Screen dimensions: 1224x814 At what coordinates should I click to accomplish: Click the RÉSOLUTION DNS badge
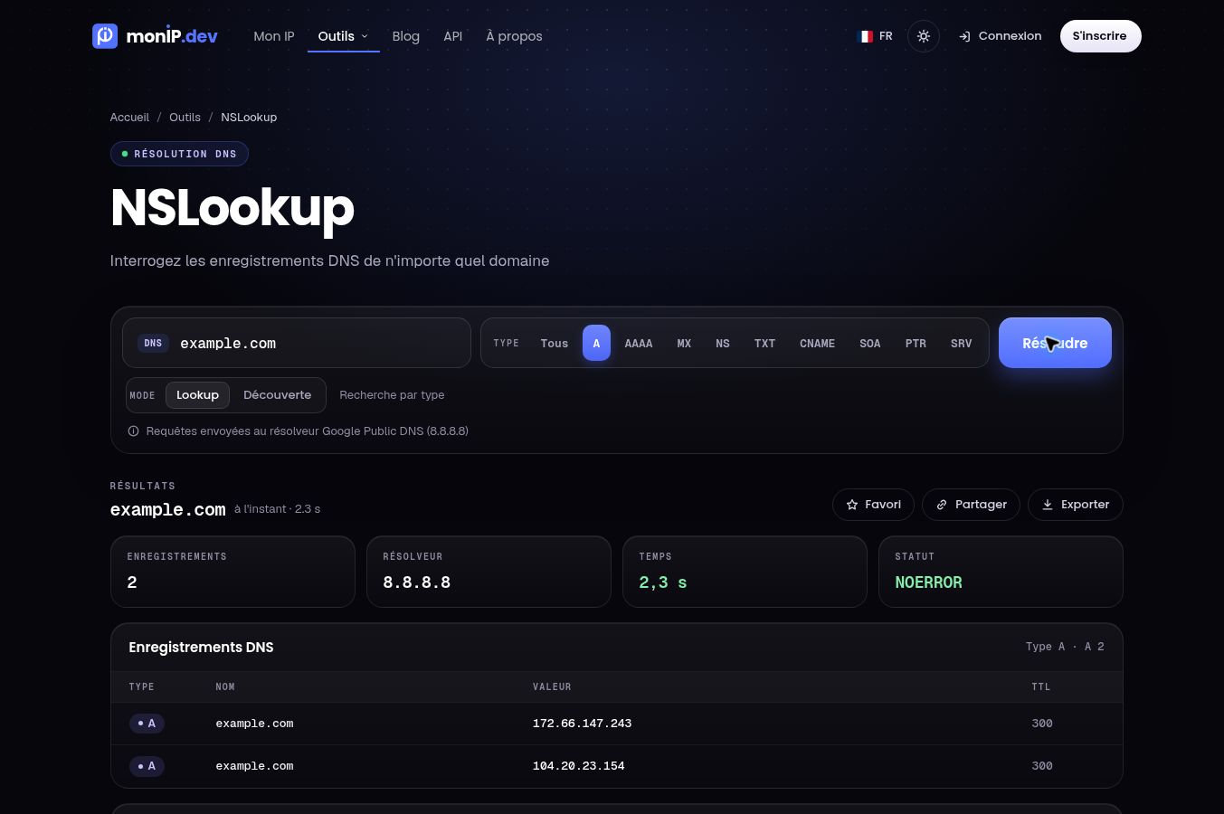tap(179, 154)
